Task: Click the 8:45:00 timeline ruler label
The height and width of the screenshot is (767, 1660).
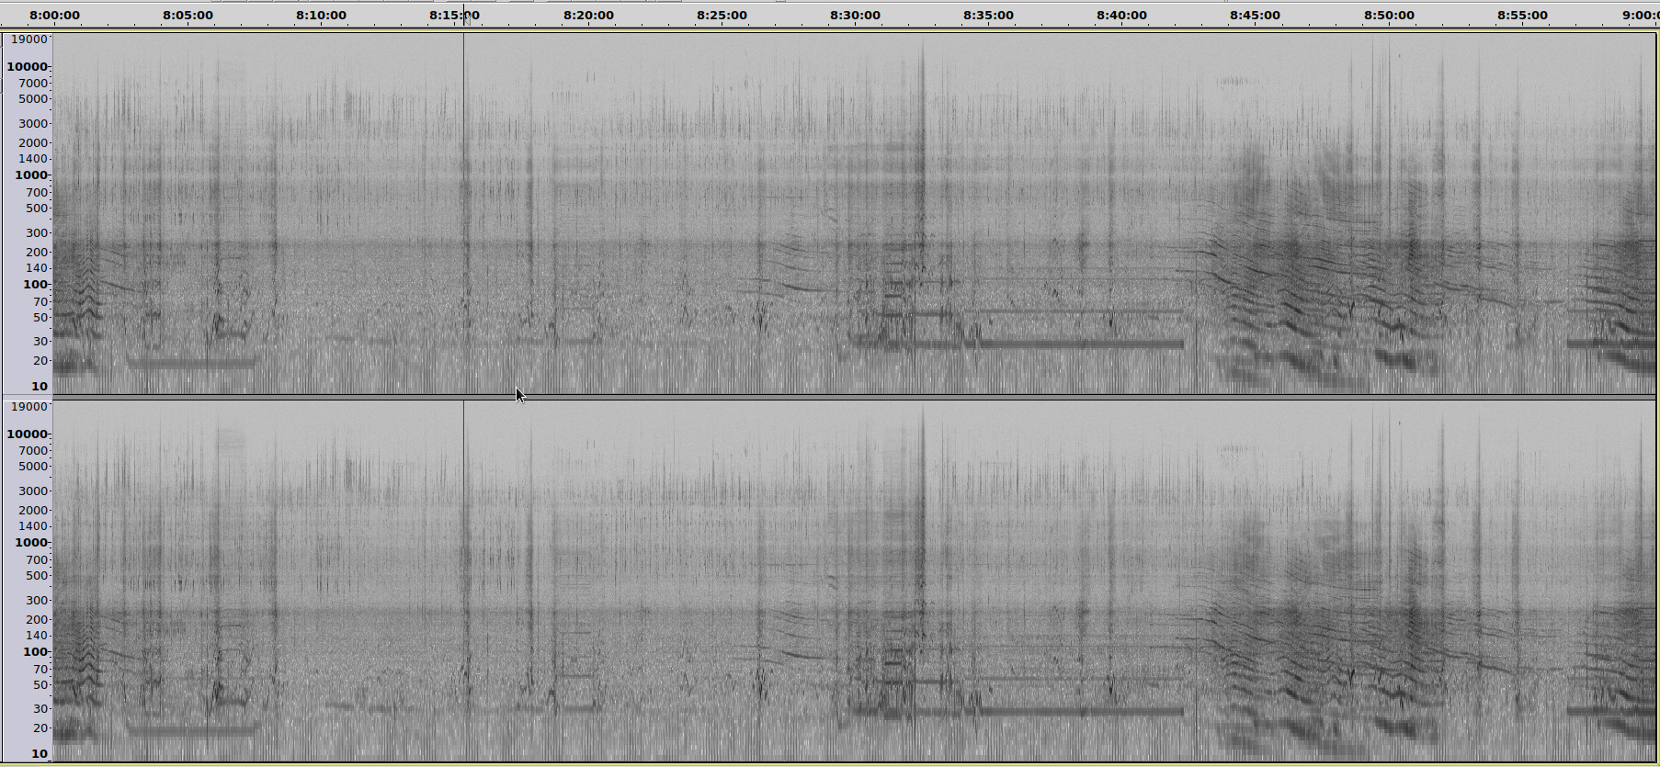Action: pos(1255,16)
